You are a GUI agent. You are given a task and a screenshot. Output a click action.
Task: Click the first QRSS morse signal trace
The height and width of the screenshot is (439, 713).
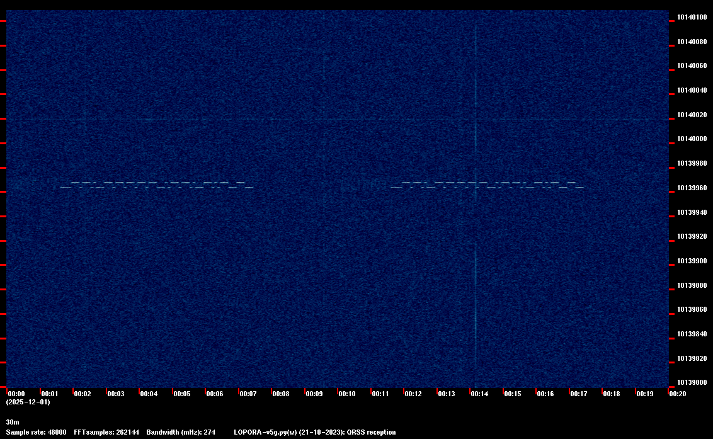coord(157,185)
